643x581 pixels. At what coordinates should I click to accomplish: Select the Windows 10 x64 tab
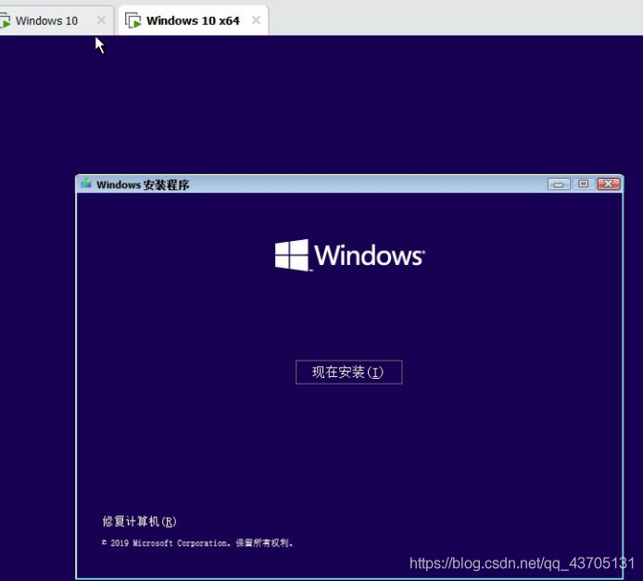coord(193,20)
